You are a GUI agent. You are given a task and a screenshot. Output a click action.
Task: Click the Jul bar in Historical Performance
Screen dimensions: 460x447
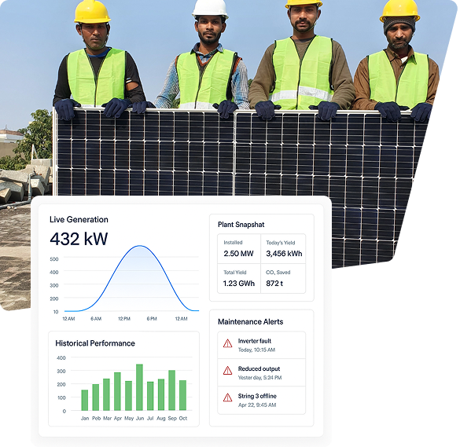point(150,396)
